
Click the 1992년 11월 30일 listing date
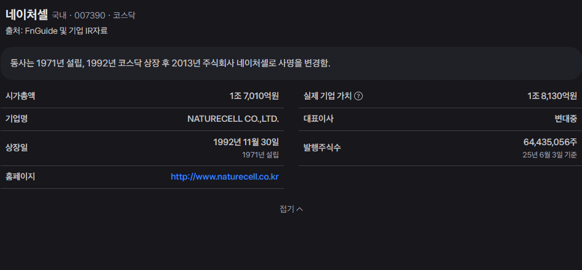(x=246, y=142)
